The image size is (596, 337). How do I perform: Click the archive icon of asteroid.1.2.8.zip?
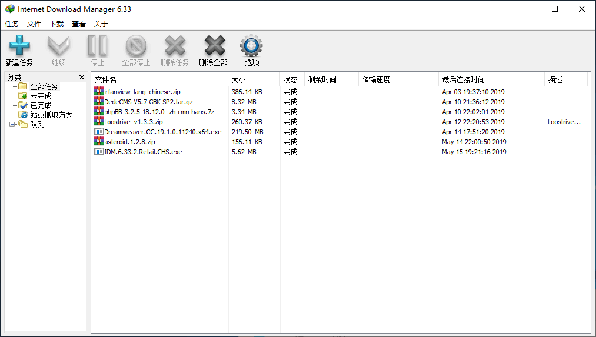tap(99, 141)
